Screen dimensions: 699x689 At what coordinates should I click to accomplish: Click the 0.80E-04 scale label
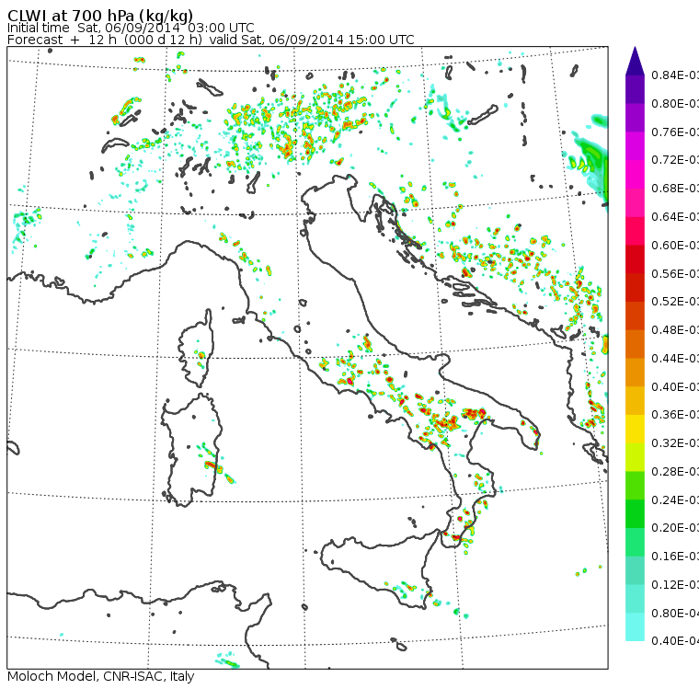(675, 614)
